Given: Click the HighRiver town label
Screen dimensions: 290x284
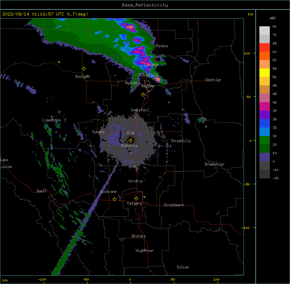Looking at the screenshot, I should [145, 251].
